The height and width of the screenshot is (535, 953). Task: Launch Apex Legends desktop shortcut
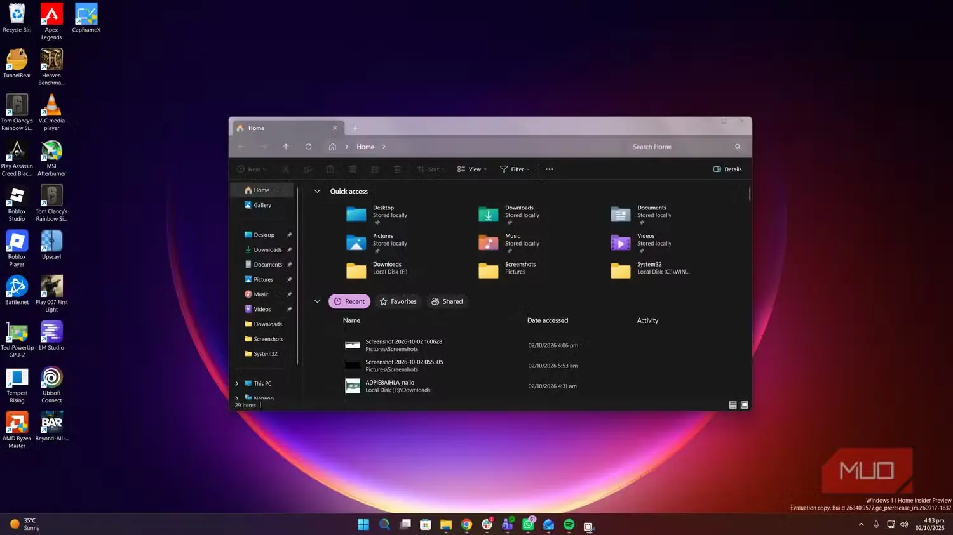(x=51, y=22)
